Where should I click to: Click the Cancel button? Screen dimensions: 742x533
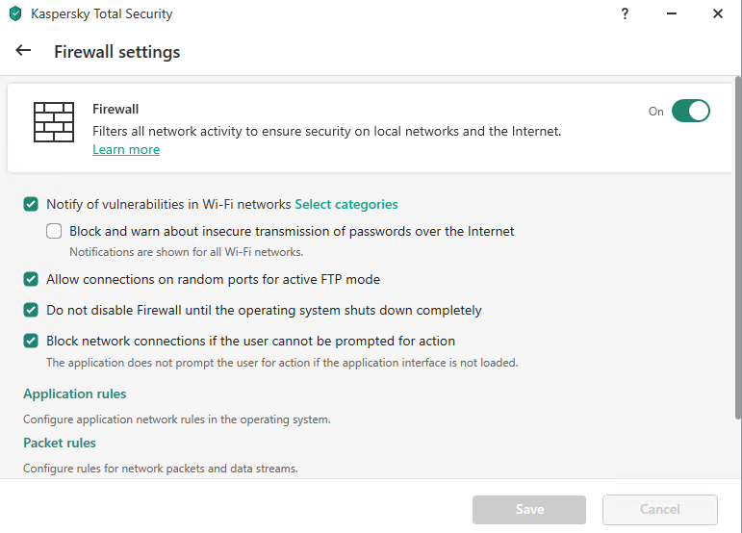(659, 509)
